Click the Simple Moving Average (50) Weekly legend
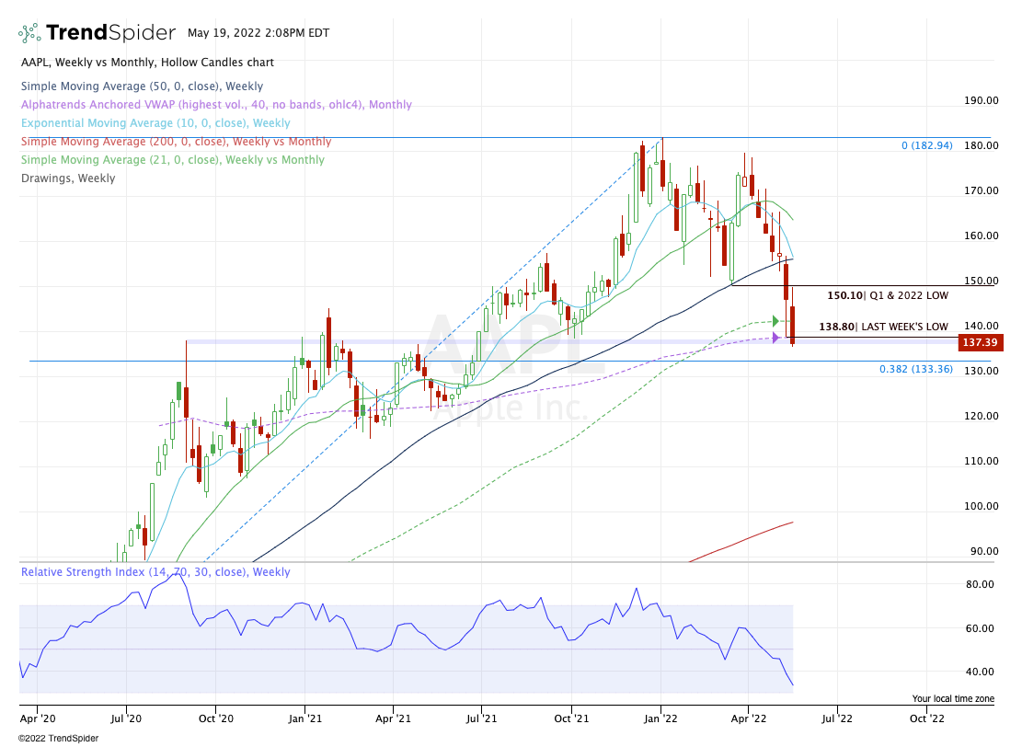 click(142, 86)
